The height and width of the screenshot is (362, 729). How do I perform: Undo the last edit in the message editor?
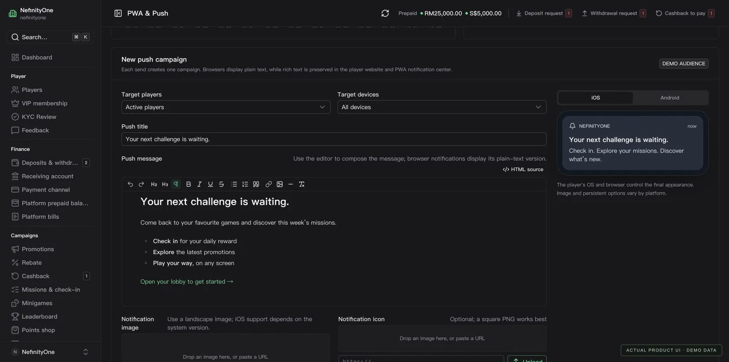[x=130, y=185]
